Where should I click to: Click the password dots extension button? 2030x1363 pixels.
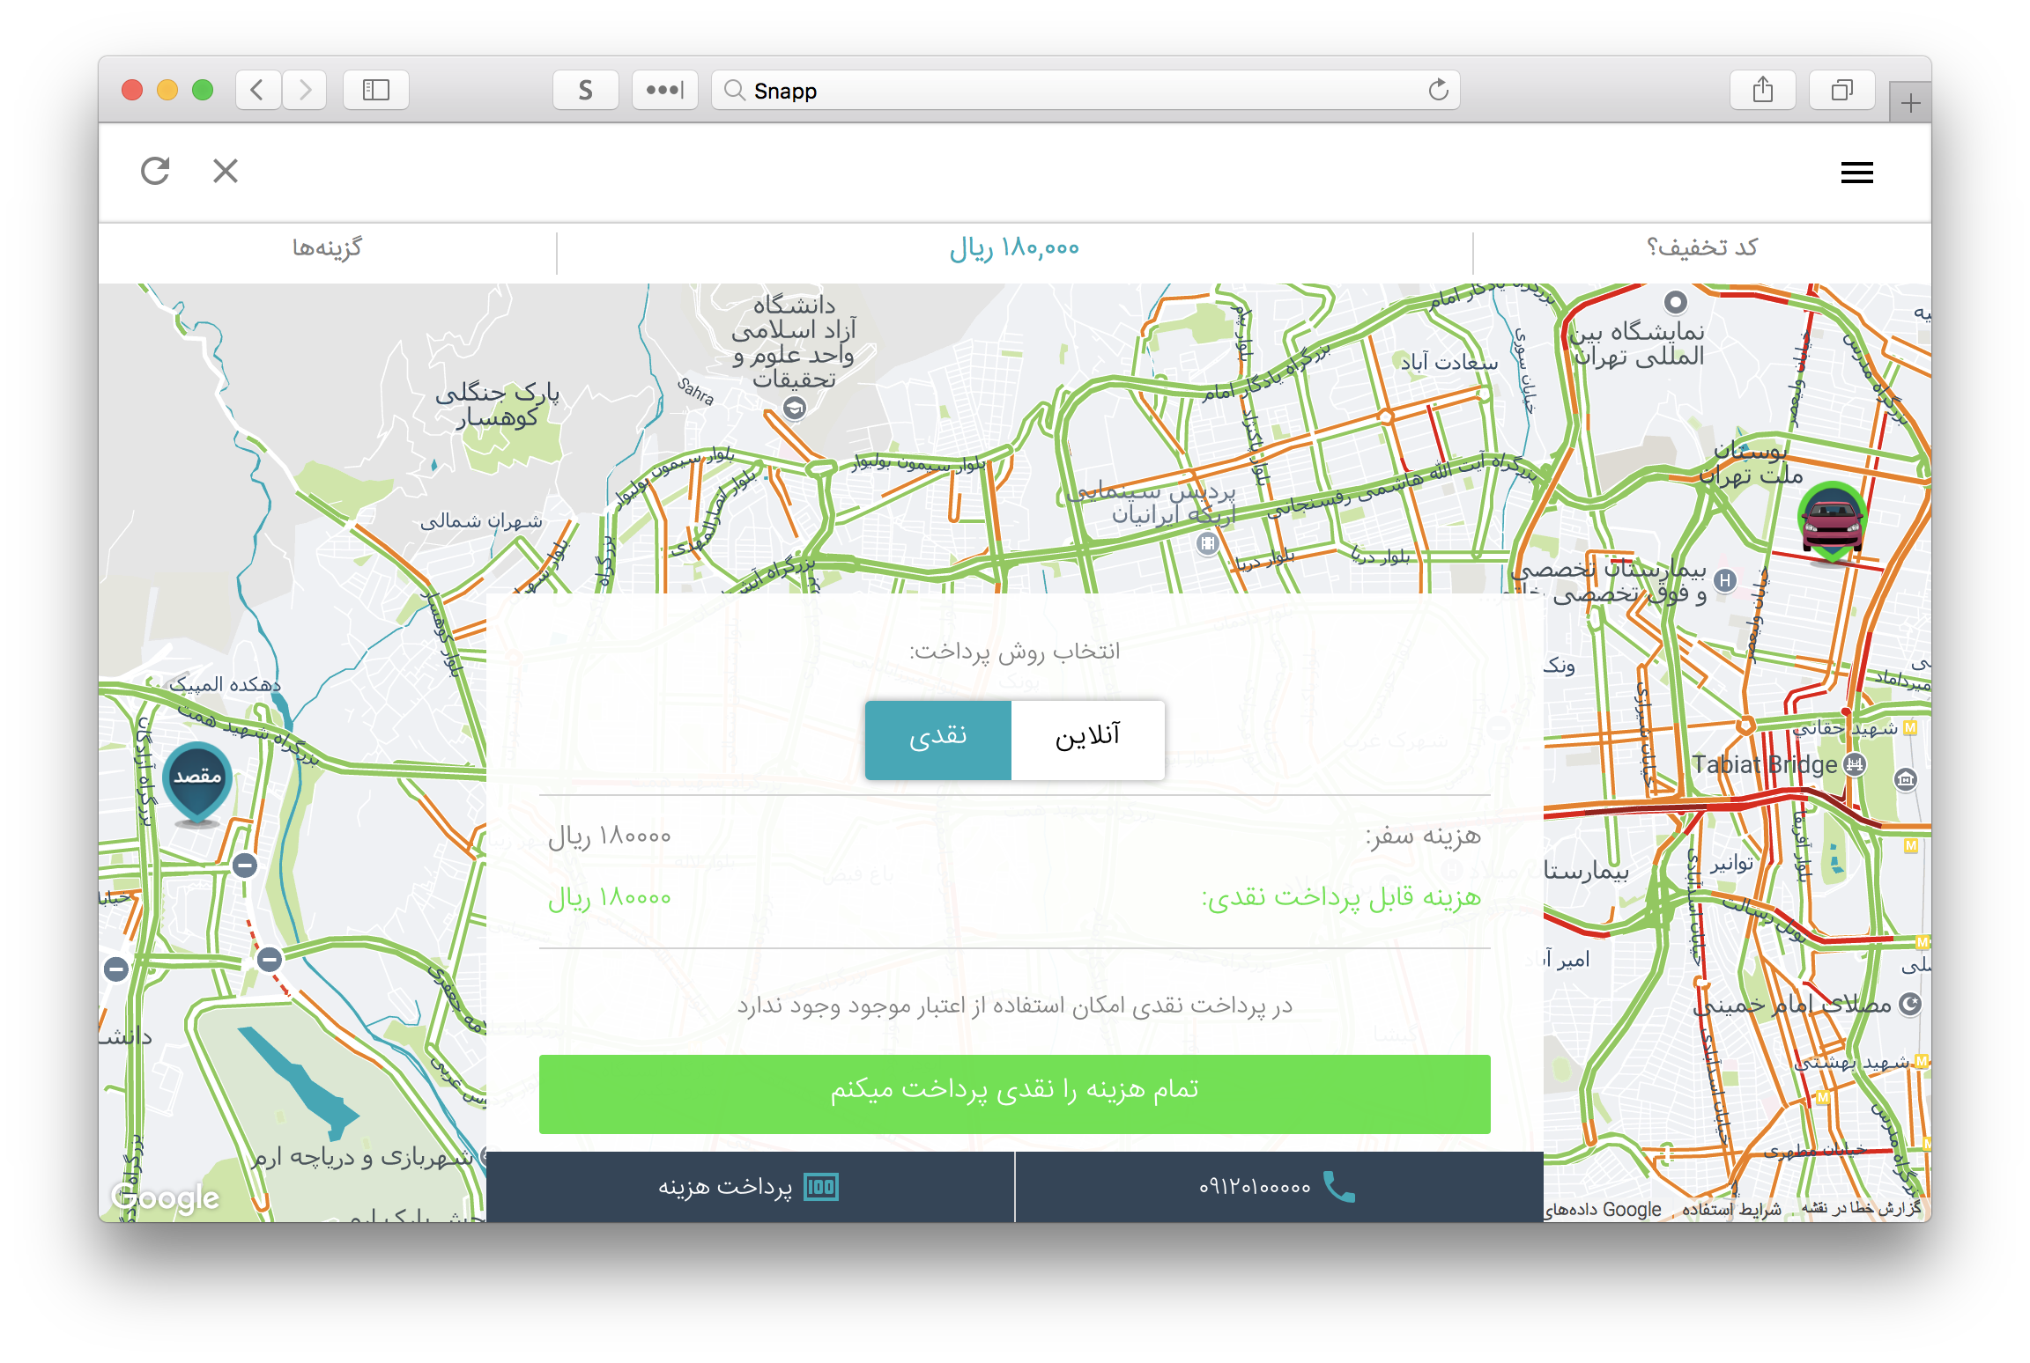click(x=665, y=90)
